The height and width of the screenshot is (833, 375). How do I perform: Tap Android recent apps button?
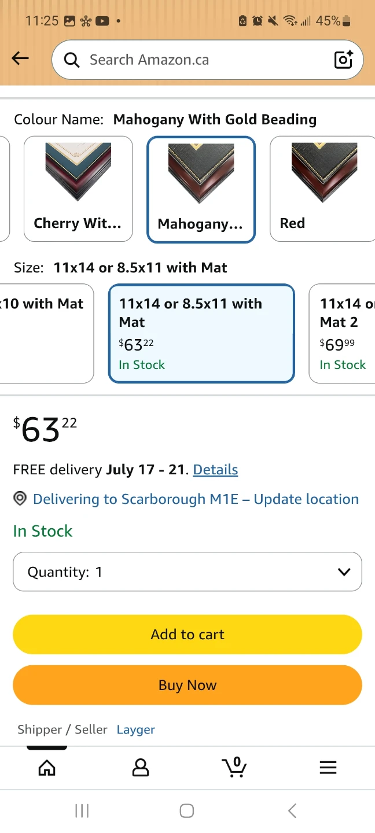[82, 811]
